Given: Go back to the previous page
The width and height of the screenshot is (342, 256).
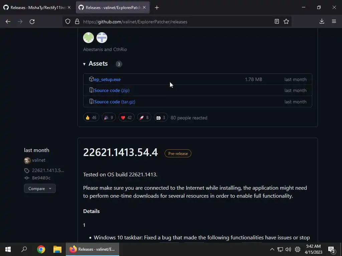Looking at the screenshot, I should point(8,22).
